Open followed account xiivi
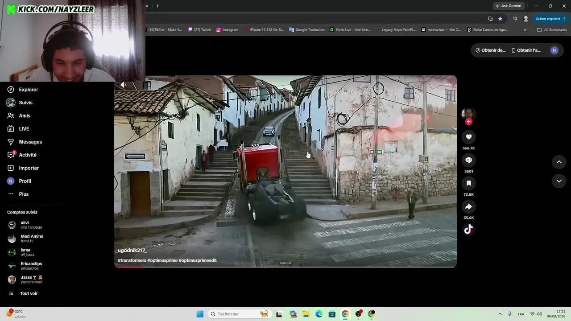 (x=25, y=225)
